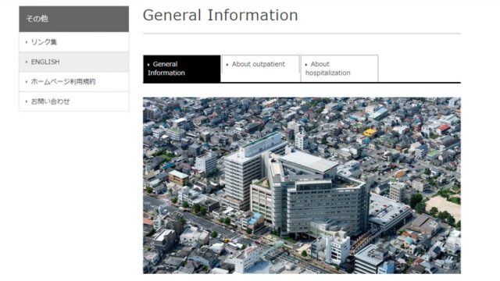Image resolution: width=500 pixels, height=281 pixels.
Task: Switch to the General Information tab
Action: [x=182, y=69]
